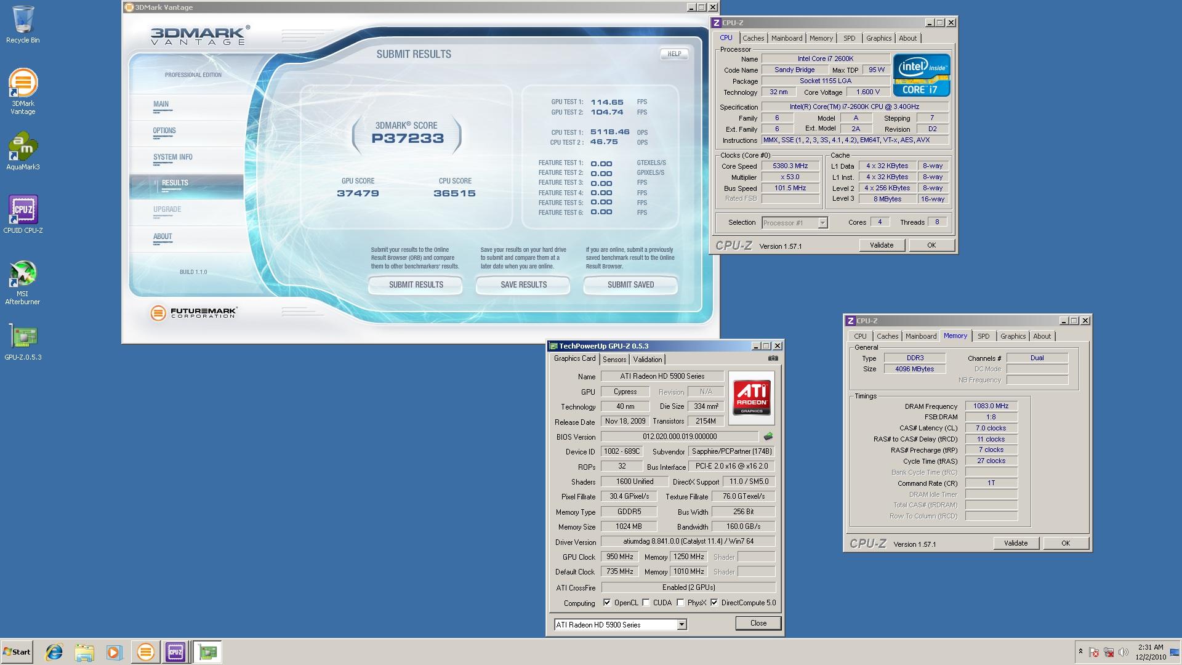Toggle the DirectCompute 5.0 checkbox
1182x665 pixels.
(x=714, y=603)
